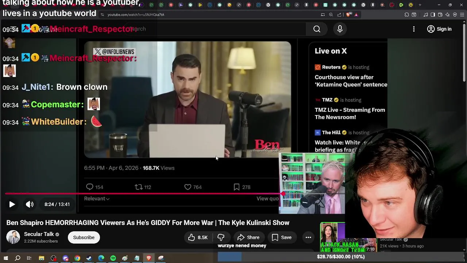Save the video to a playlist

(x=282, y=237)
